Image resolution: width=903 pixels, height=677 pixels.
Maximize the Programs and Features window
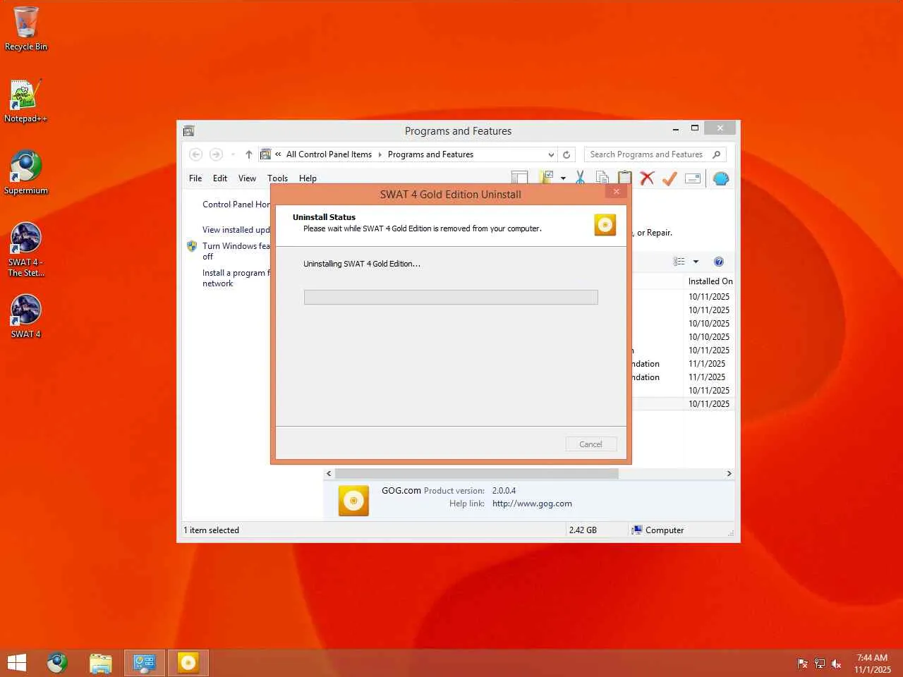coord(695,128)
